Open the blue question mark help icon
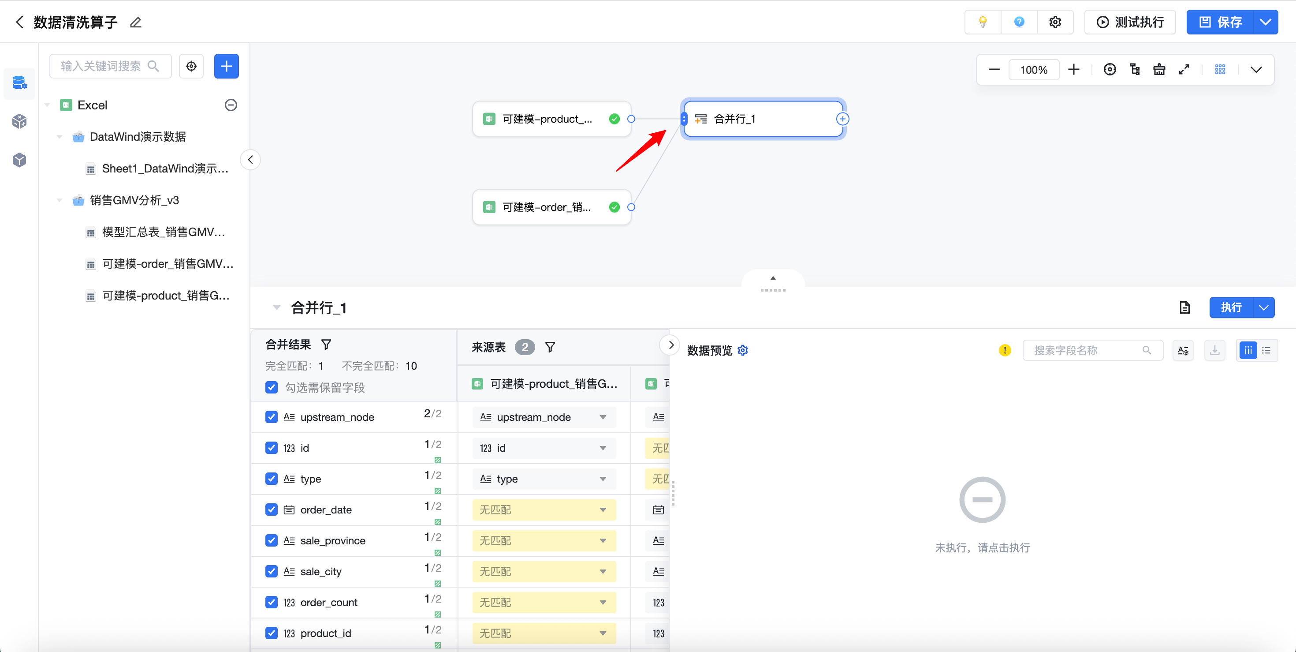The height and width of the screenshot is (652, 1296). point(1019,22)
